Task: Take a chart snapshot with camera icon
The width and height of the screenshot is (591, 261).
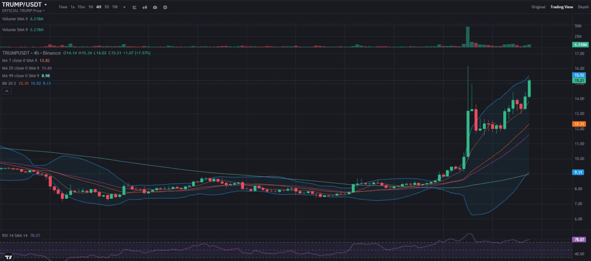Action: pyautogui.click(x=155, y=7)
